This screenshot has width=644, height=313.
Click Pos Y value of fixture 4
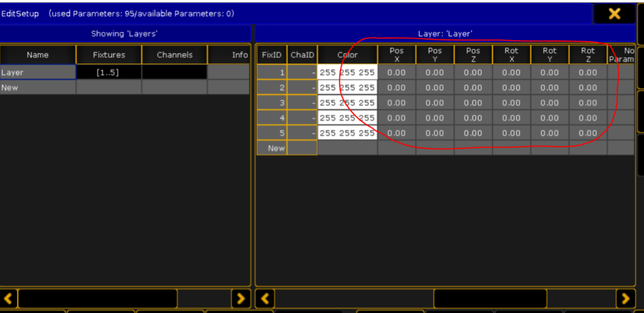click(435, 118)
